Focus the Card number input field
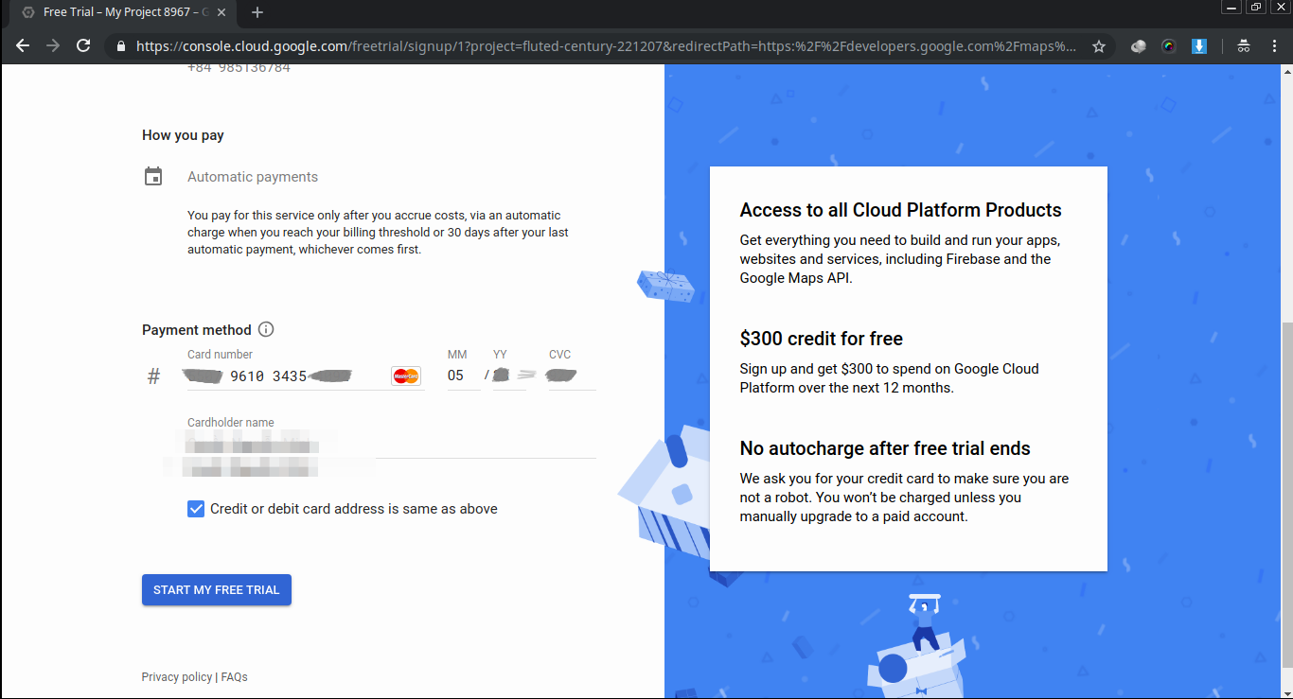Screen dimensions: 1293x699 click(306, 376)
